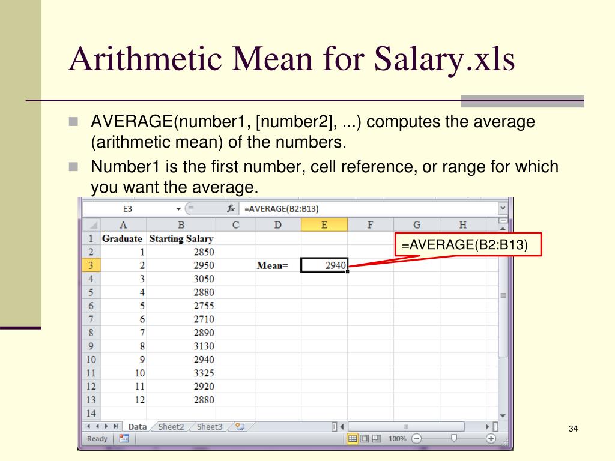
Task: Click the 100% zoom level button
Action: 397,439
